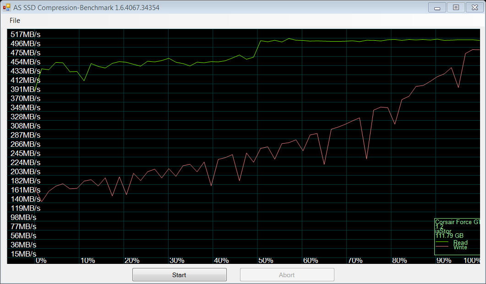The height and width of the screenshot is (284, 486).
Task: Click the 60% x-axis label
Action: [311, 261]
